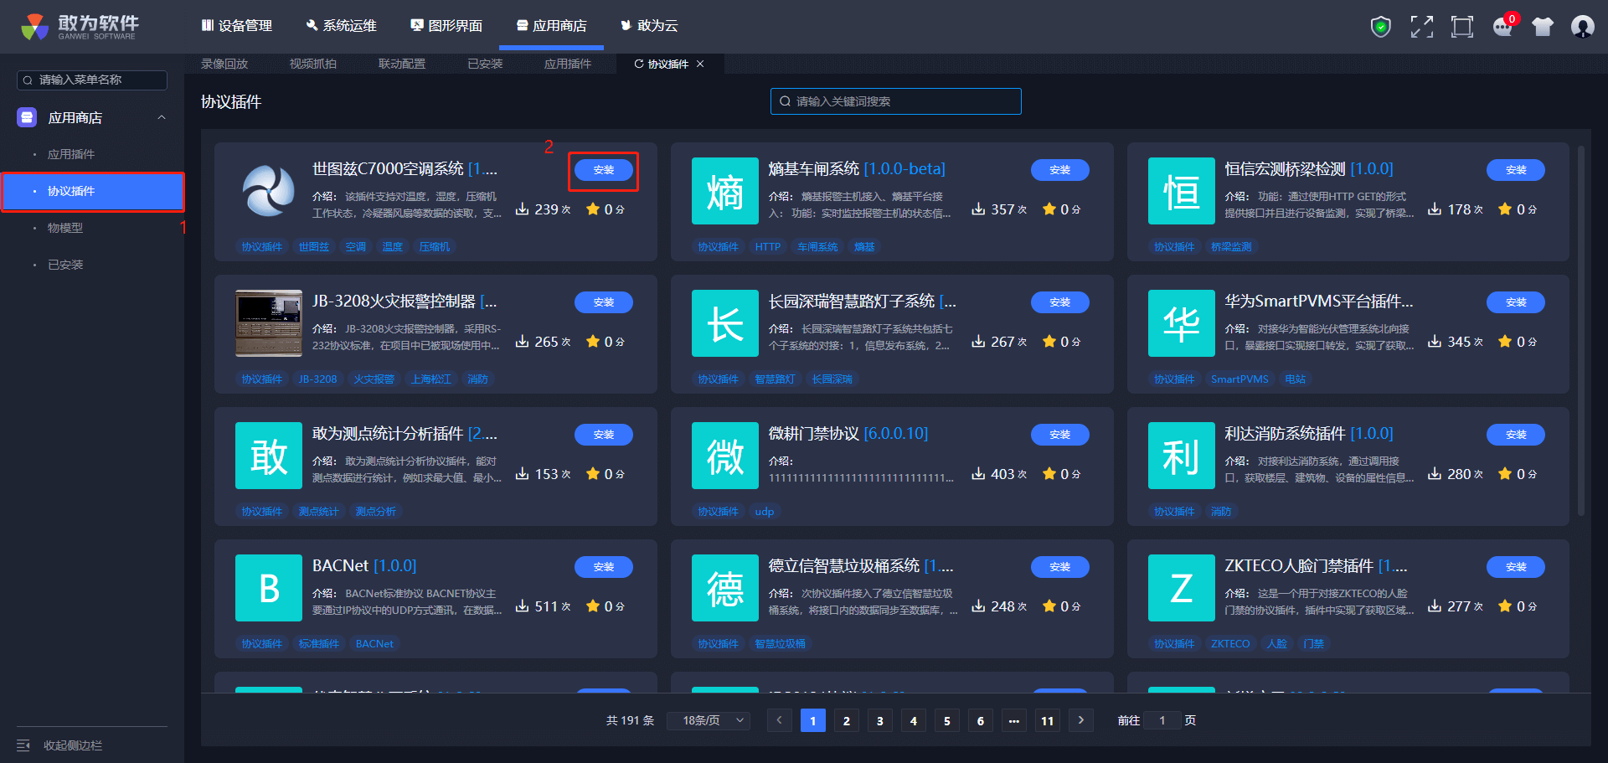Open the 18条/页 page size dropdown
1608x763 pixels.
pos(709,720)
